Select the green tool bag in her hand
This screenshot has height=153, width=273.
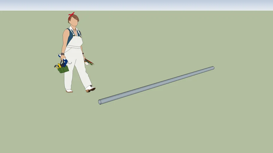[x=64, y=70]
